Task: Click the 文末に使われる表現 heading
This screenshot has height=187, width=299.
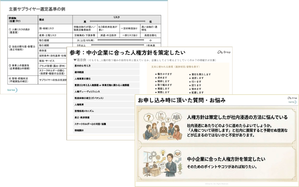Action: point(175,67)
